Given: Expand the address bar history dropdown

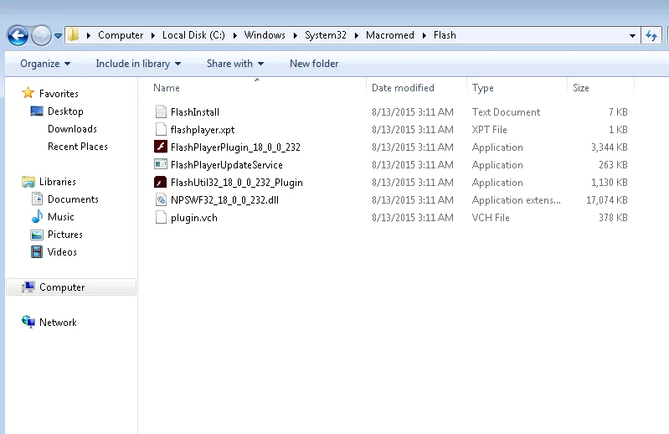Looking at the screenshot, I should point(632,36).
